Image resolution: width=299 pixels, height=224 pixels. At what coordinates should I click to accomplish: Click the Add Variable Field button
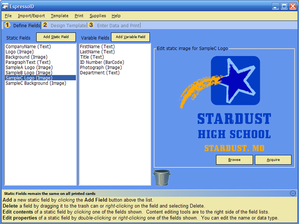click(x=130, y=37)
